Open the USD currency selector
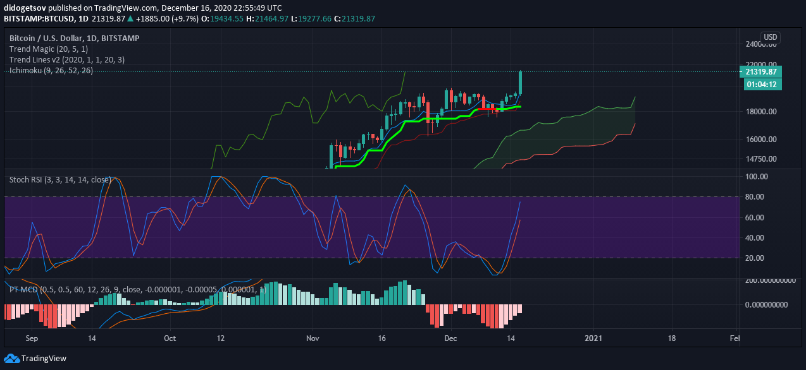The image size is (806, 370). coord(770,37)
